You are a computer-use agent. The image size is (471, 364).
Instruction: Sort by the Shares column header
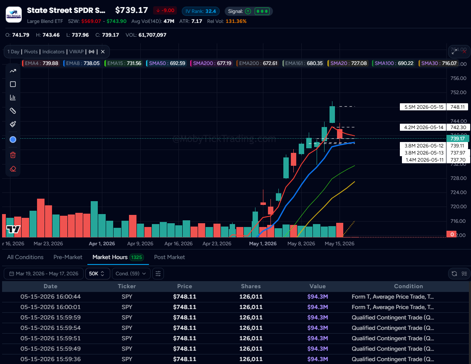point(251,287)
